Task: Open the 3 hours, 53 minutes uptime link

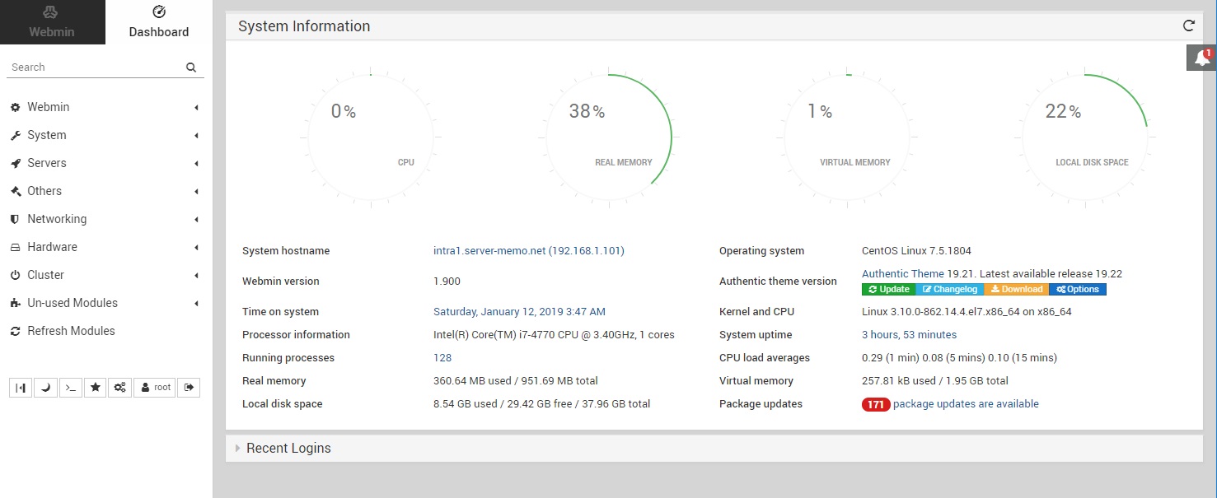Action: click(909, 335)
